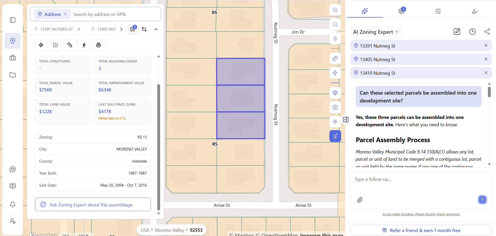The height and width of the screenshot is (236, 496).
Task: Open chat history clock icon
Action: (x=472, y=32)
